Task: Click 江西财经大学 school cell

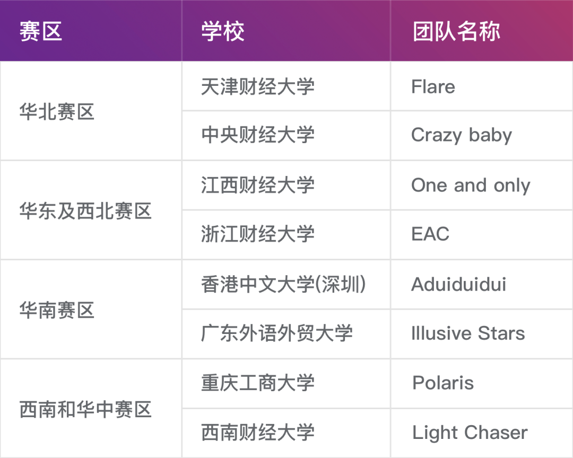Action: pyautogui.click(x=286, y=185)
